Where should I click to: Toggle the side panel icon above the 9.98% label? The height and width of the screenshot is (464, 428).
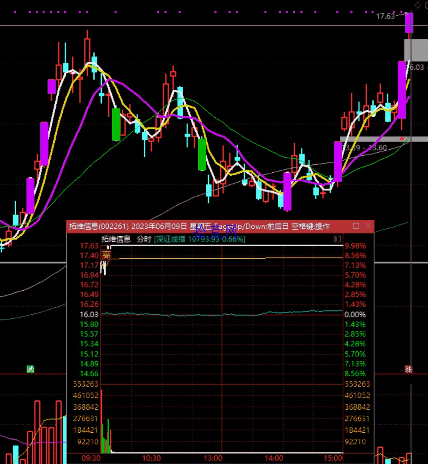click(x=337, y=239)
